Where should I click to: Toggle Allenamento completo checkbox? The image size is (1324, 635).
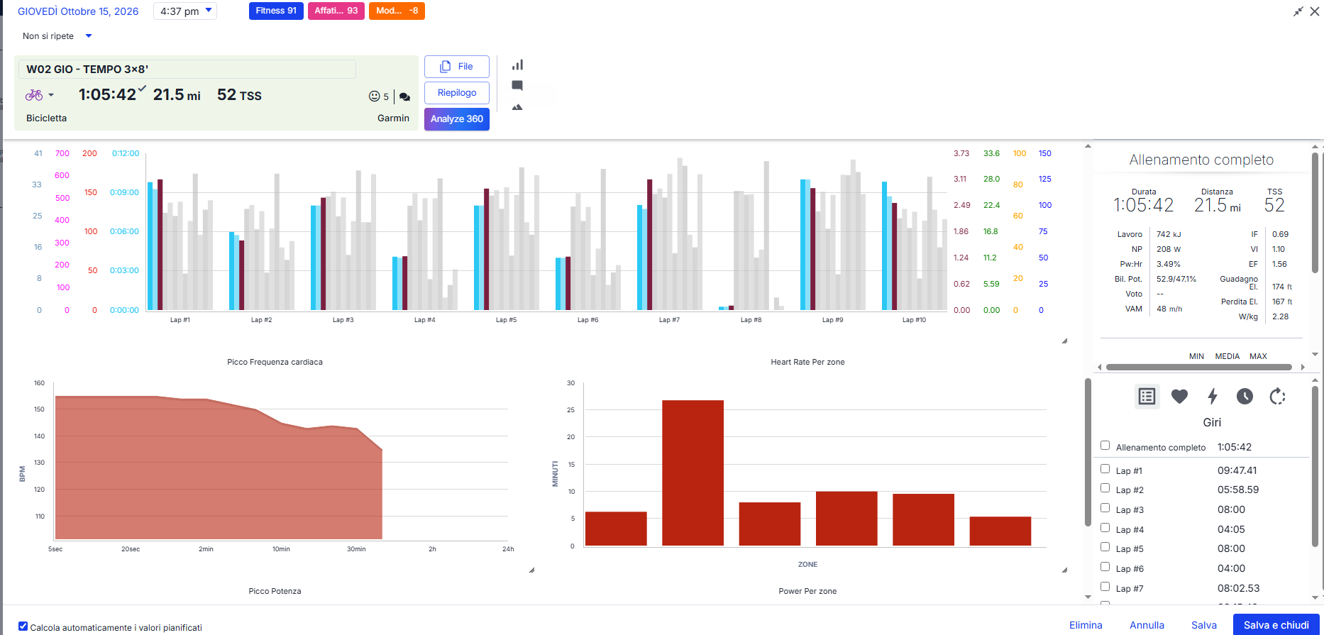click(1105, 446)
